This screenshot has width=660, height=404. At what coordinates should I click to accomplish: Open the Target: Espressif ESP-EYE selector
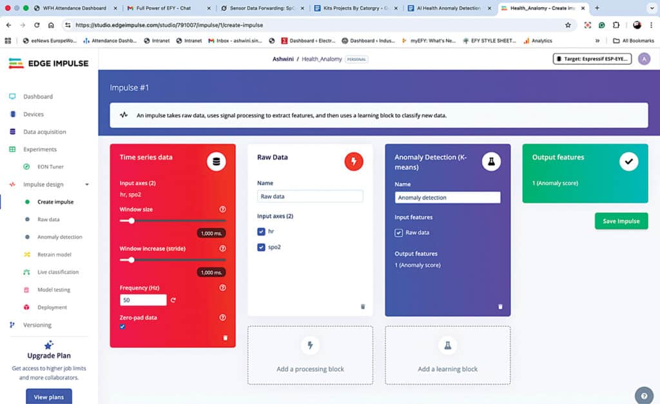[x=592, y=59]
